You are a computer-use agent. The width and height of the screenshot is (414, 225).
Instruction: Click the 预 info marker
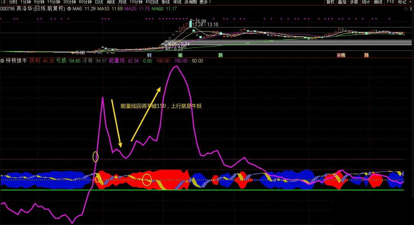pos(366,55)
